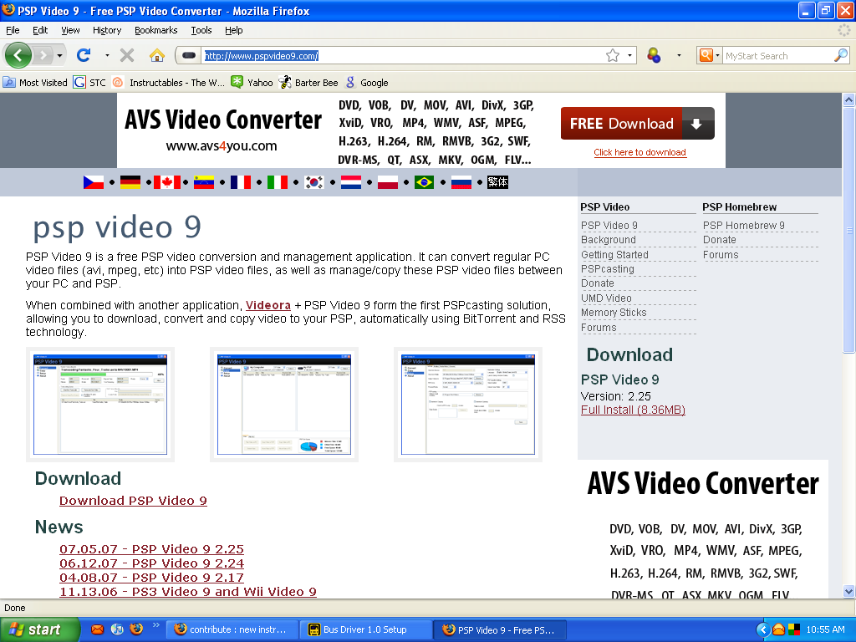The height and width of the screenshot is (642, 856).
Task: Open the back/forward history dropdown arrow
Action: [59, 55]
